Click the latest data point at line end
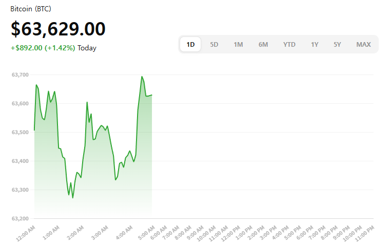Image resolution: width=388 pixels, height=243 pixels. 152,95
